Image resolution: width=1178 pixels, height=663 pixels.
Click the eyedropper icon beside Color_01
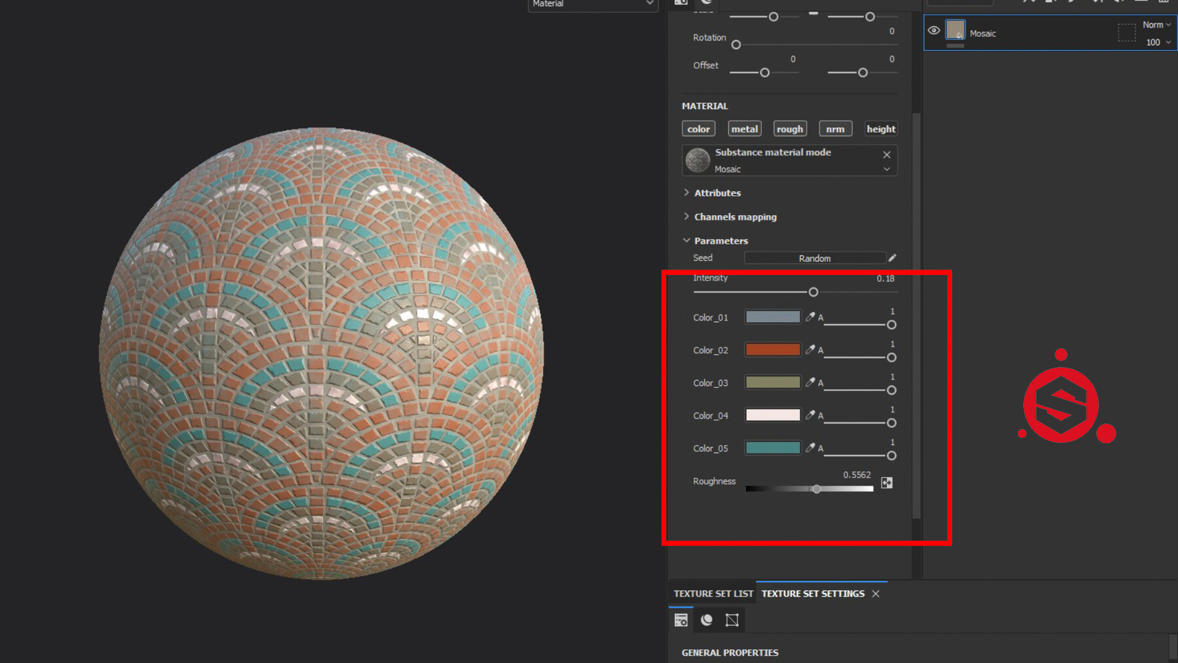tap(810, 317)
